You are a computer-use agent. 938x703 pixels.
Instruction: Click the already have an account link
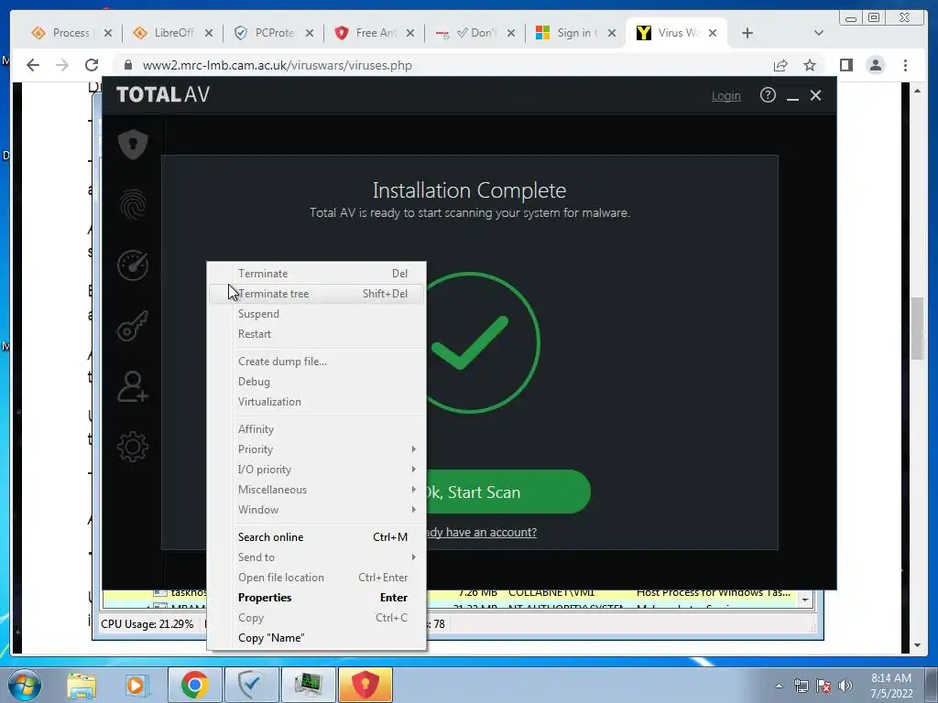tap(482, 532)
